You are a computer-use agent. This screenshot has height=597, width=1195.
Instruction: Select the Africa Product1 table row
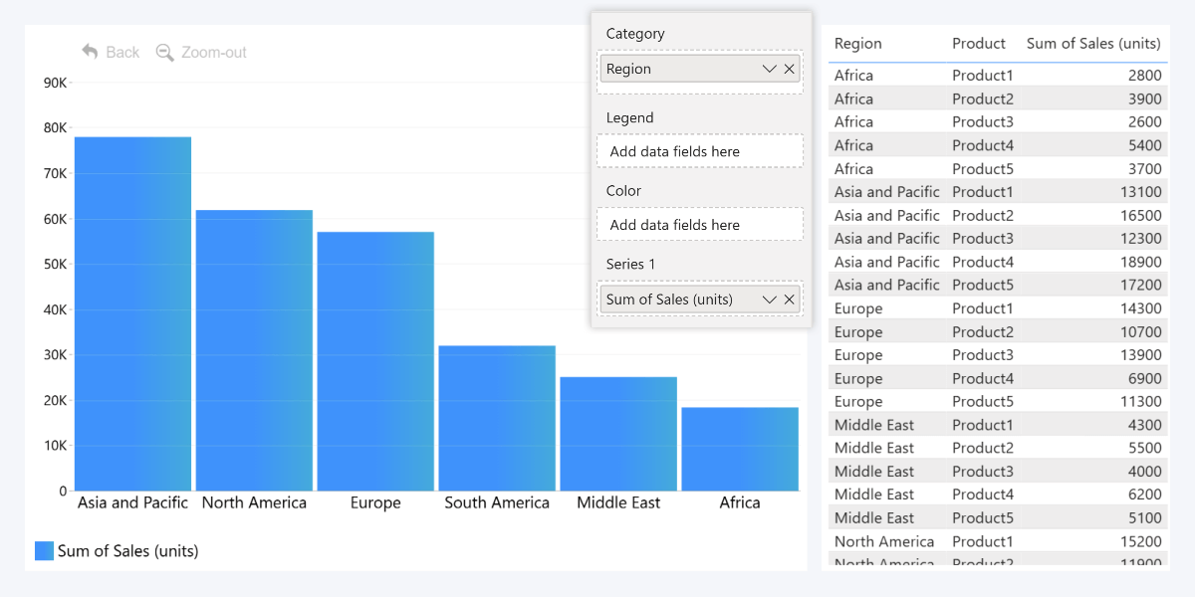(x=996, y=76)
